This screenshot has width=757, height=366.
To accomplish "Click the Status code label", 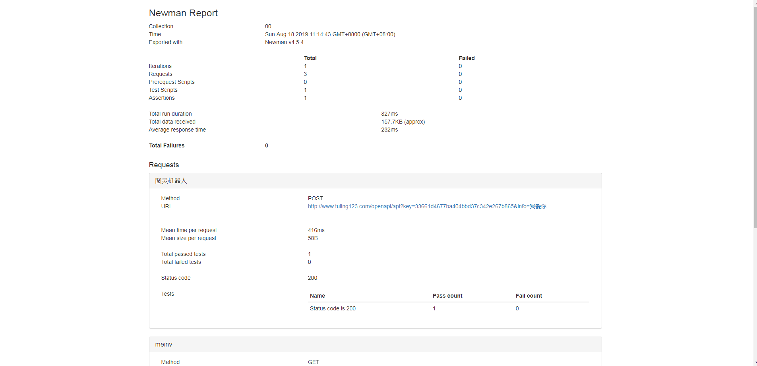I will point(176,278).
